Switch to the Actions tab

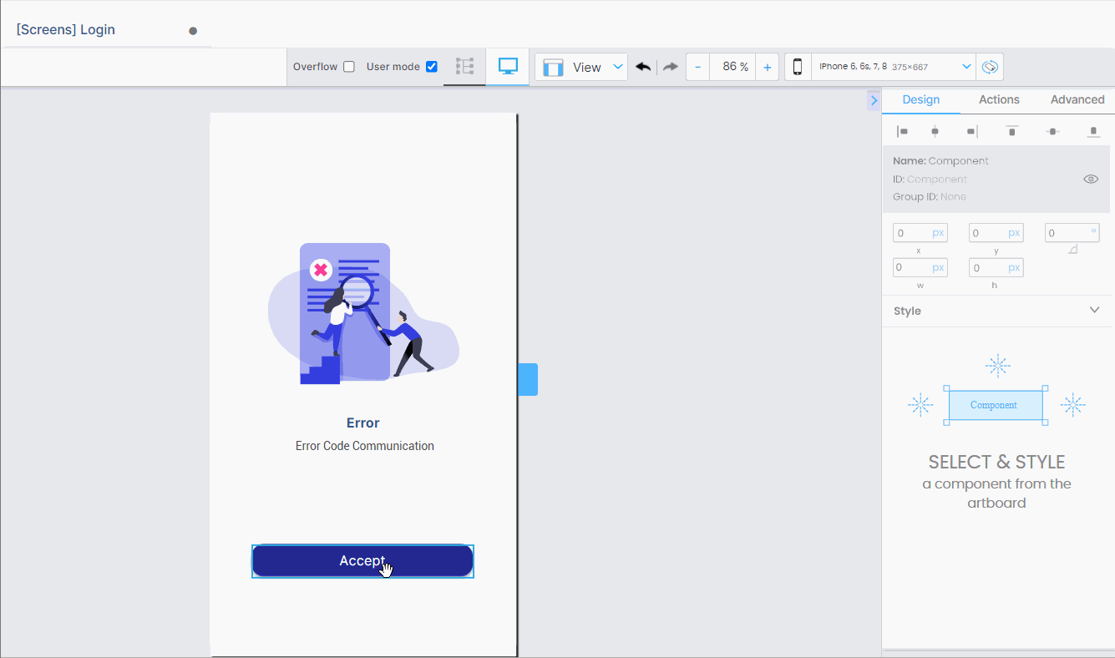pyautogui.click(x=999, y=99)
